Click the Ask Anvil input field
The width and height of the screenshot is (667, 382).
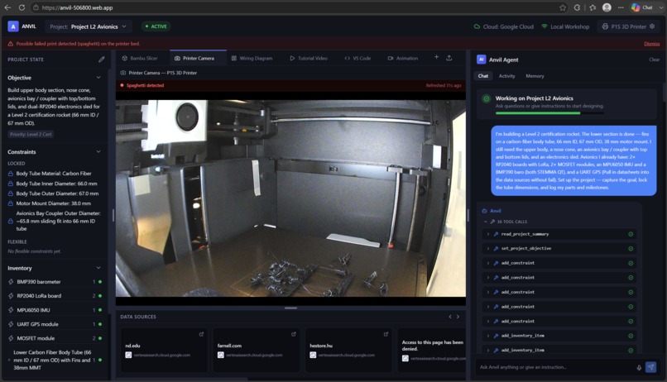pos(555,367)
